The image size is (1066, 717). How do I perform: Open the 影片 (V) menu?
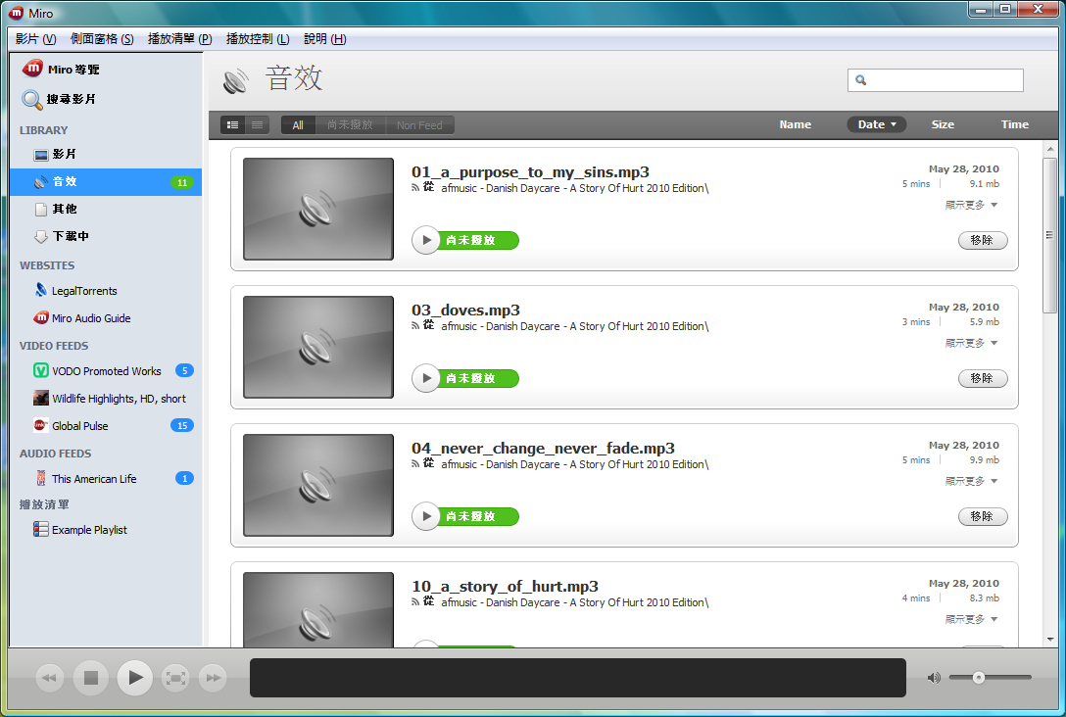pyautogui.click(x=36, y=39)
